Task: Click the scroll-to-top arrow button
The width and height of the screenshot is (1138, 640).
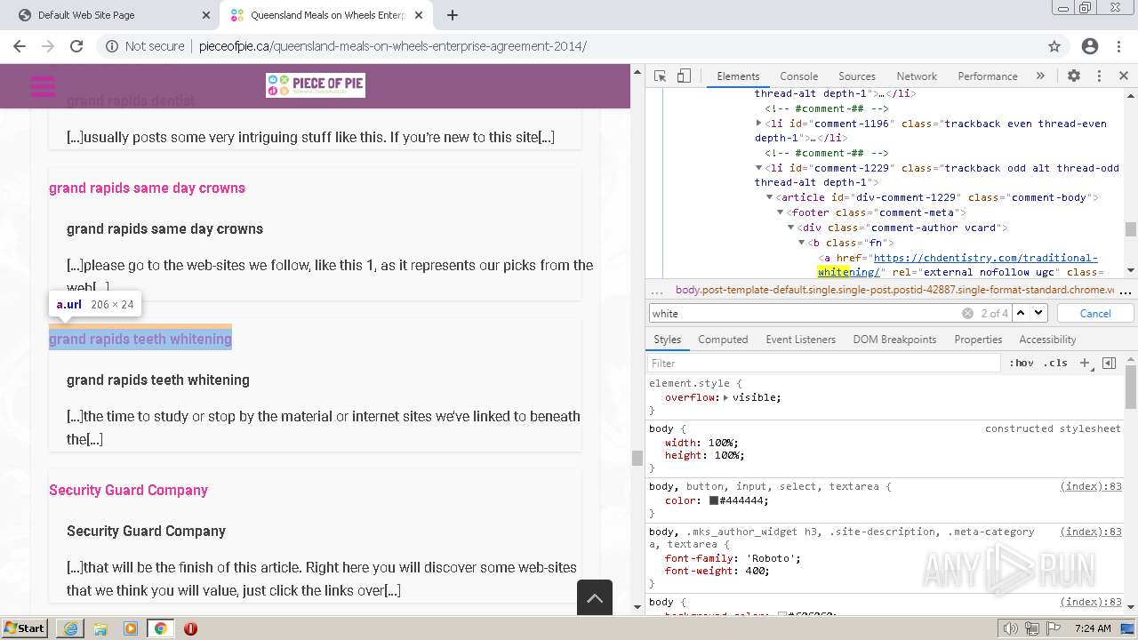Action: (595, 597)
